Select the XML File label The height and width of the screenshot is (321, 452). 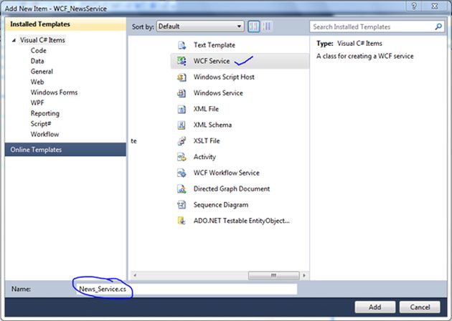[206, 109]
